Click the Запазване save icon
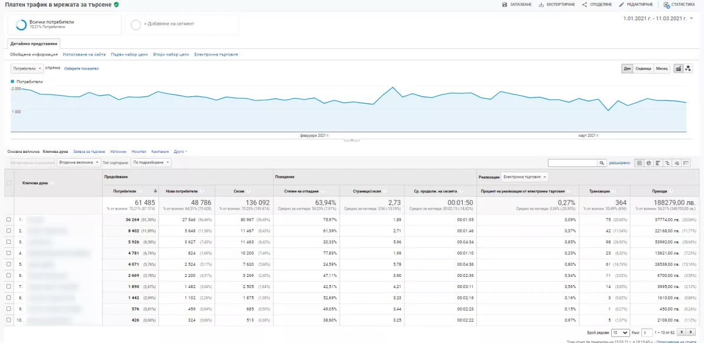The width and height of the screenshot is (704, 343). point(505,5)
